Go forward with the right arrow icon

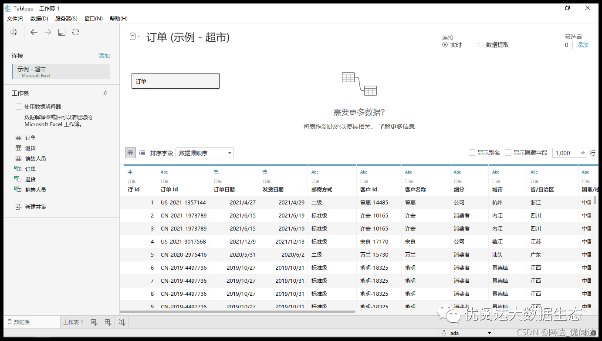coord(48,32)
